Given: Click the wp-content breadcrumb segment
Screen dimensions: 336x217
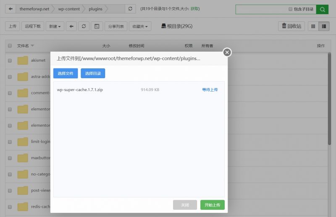Looking at the screenshot, I should [x=69, y=9].
